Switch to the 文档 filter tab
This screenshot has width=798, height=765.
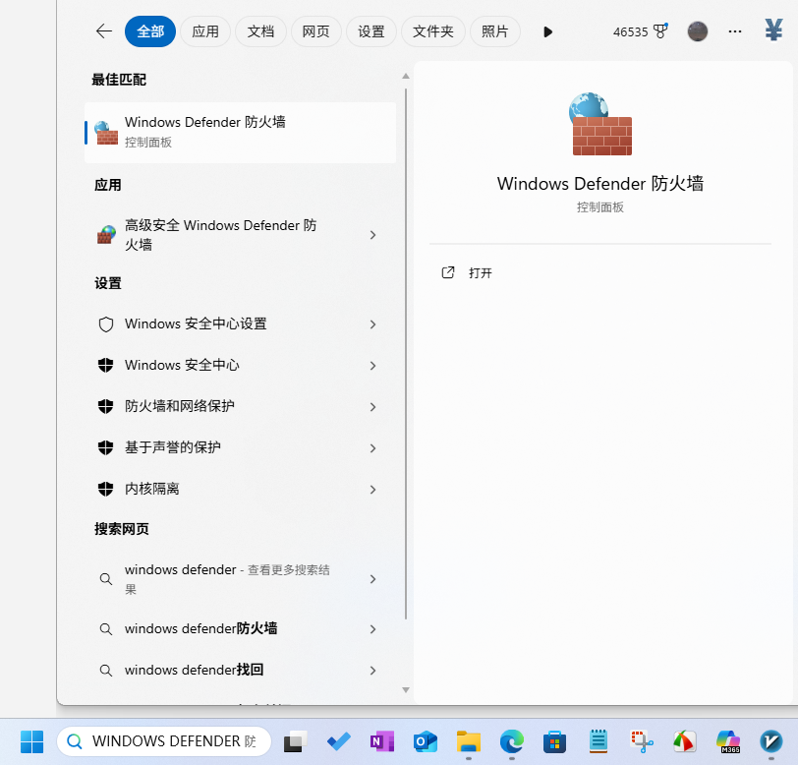pyautogui.click(x=260, y=30)
